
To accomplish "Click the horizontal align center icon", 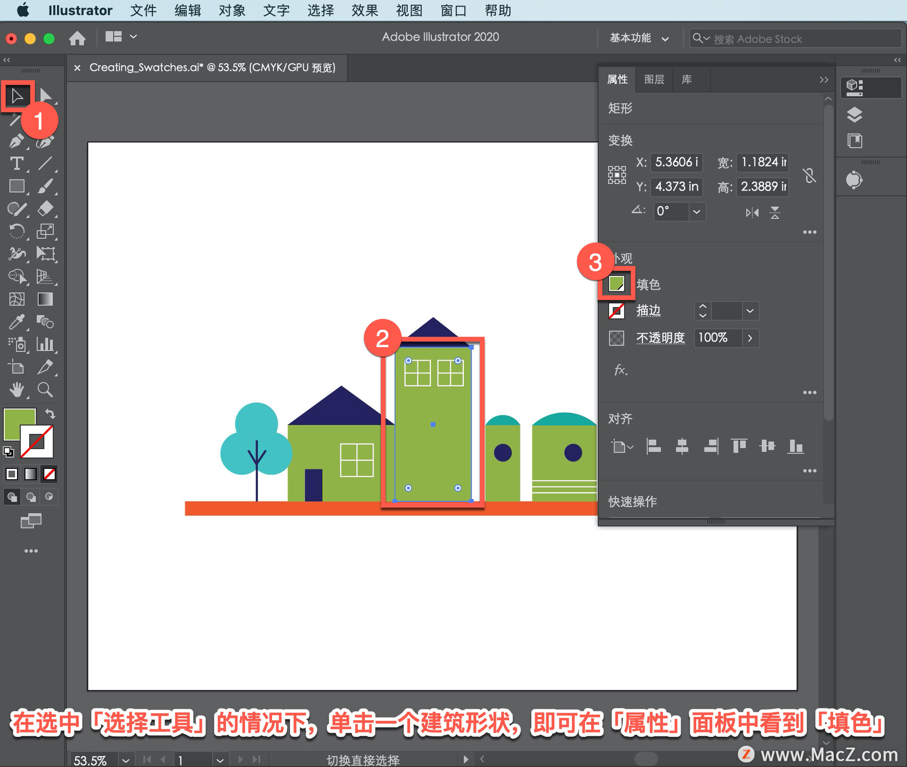I will click(682, 446).
